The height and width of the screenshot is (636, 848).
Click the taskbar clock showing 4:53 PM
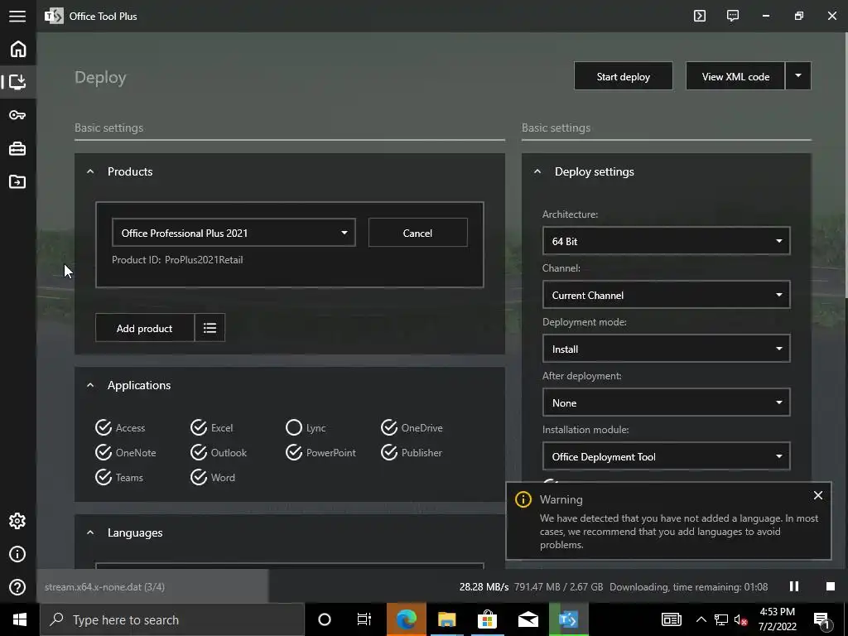(777, 619)
